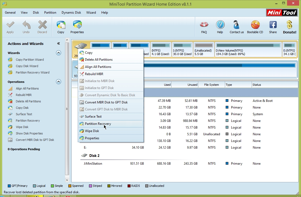Click Surface Test in Operations sidebar
Screen dimensions: 301x197
[x=24, y=114]
